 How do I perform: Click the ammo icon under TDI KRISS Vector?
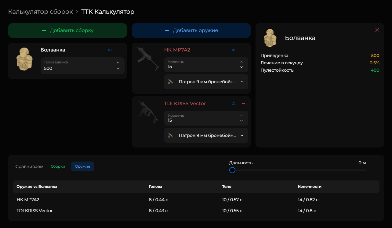click(x=170, y=135)
